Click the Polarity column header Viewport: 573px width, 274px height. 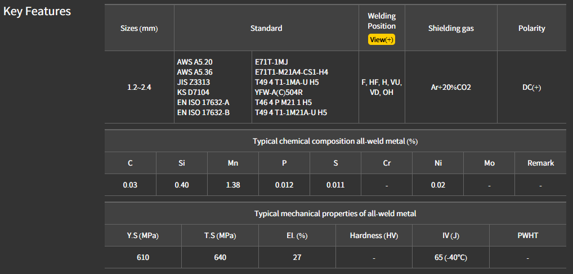click(531, 28)
